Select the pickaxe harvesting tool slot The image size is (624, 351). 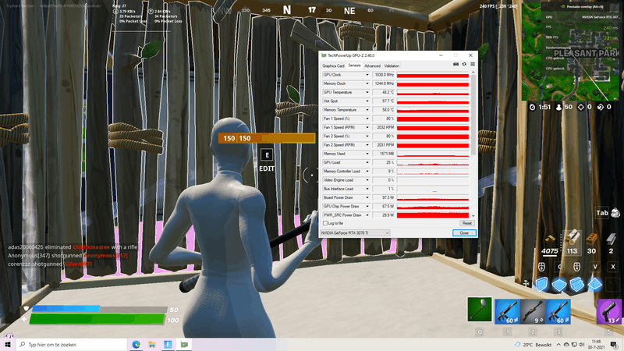pyautogui.click(x=480, y=309)
